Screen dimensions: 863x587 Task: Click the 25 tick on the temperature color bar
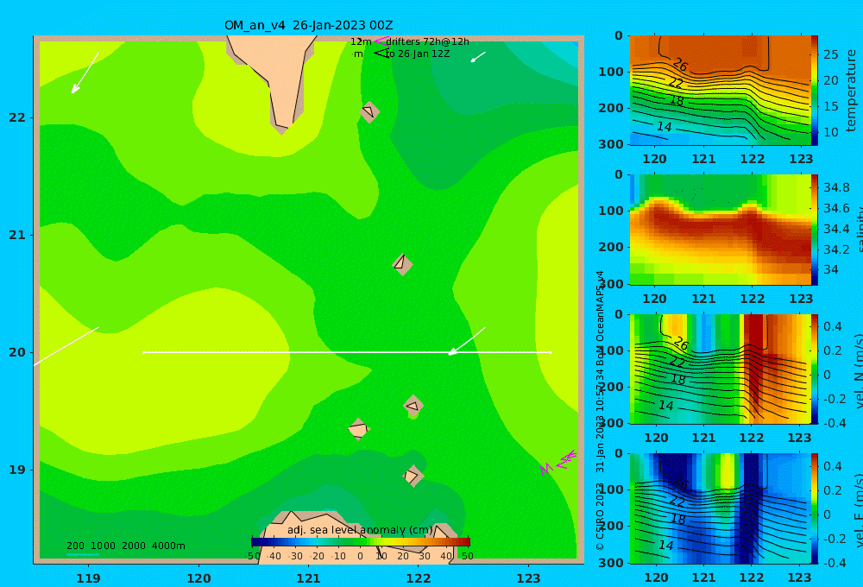click(x=831, y=54)
